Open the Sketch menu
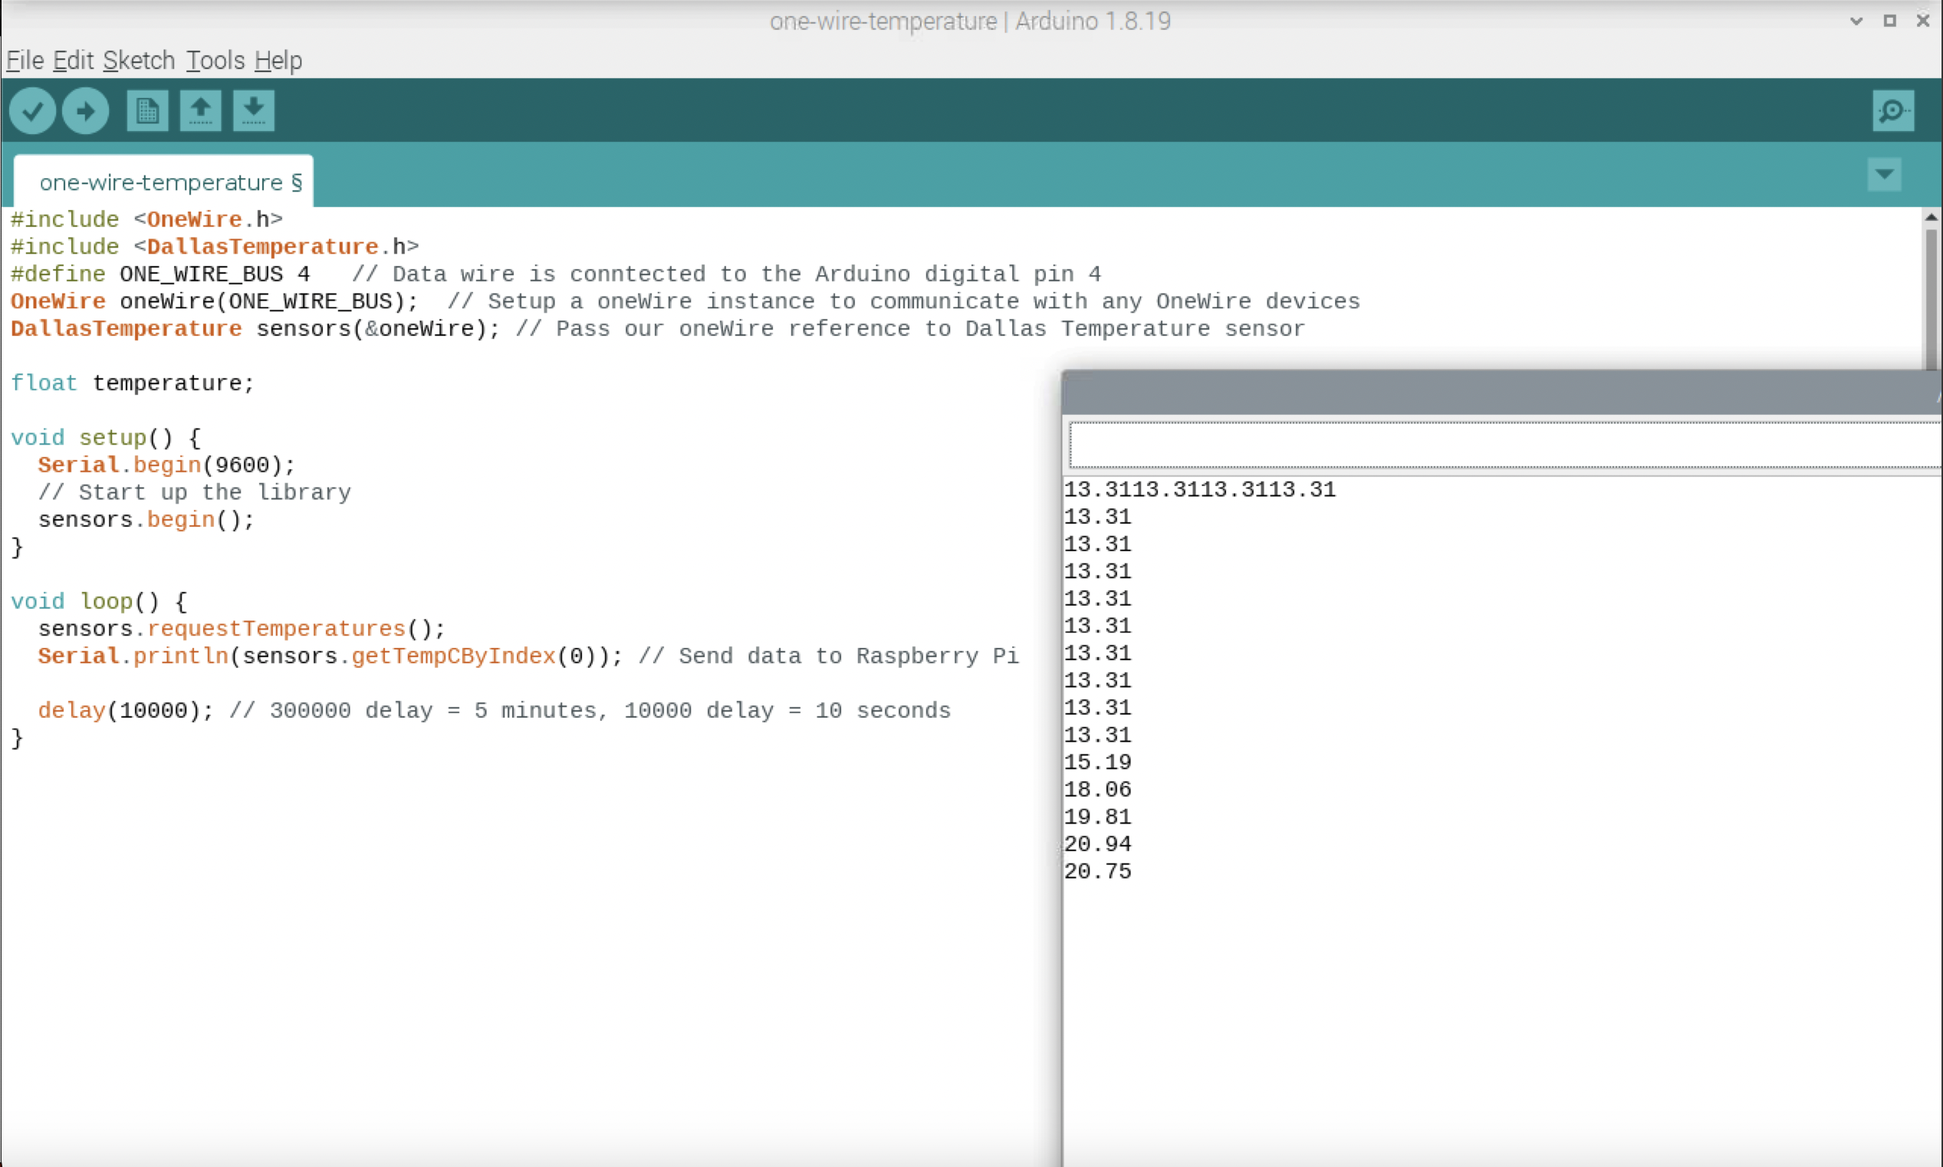 (x=138, y=61)
